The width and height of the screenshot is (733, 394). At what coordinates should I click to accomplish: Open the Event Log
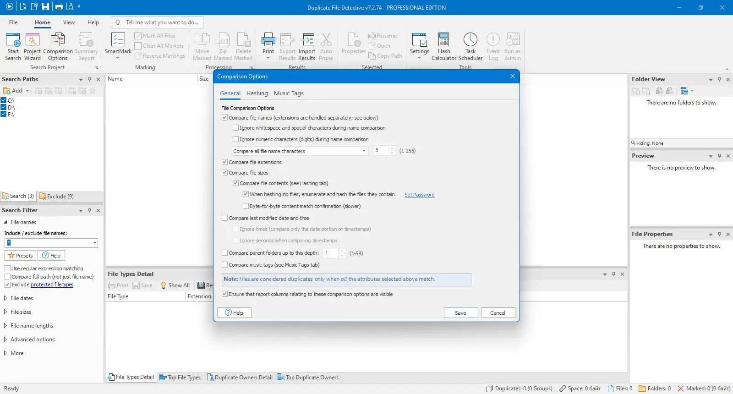point(493,46)
